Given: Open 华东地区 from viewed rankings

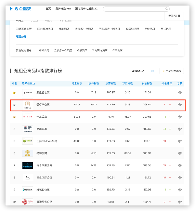Looking at the screenshot, I should [x=117, y=50].
